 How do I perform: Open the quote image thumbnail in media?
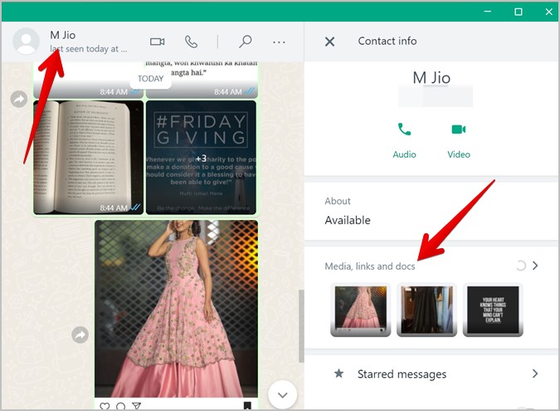[x=493, y=310]
